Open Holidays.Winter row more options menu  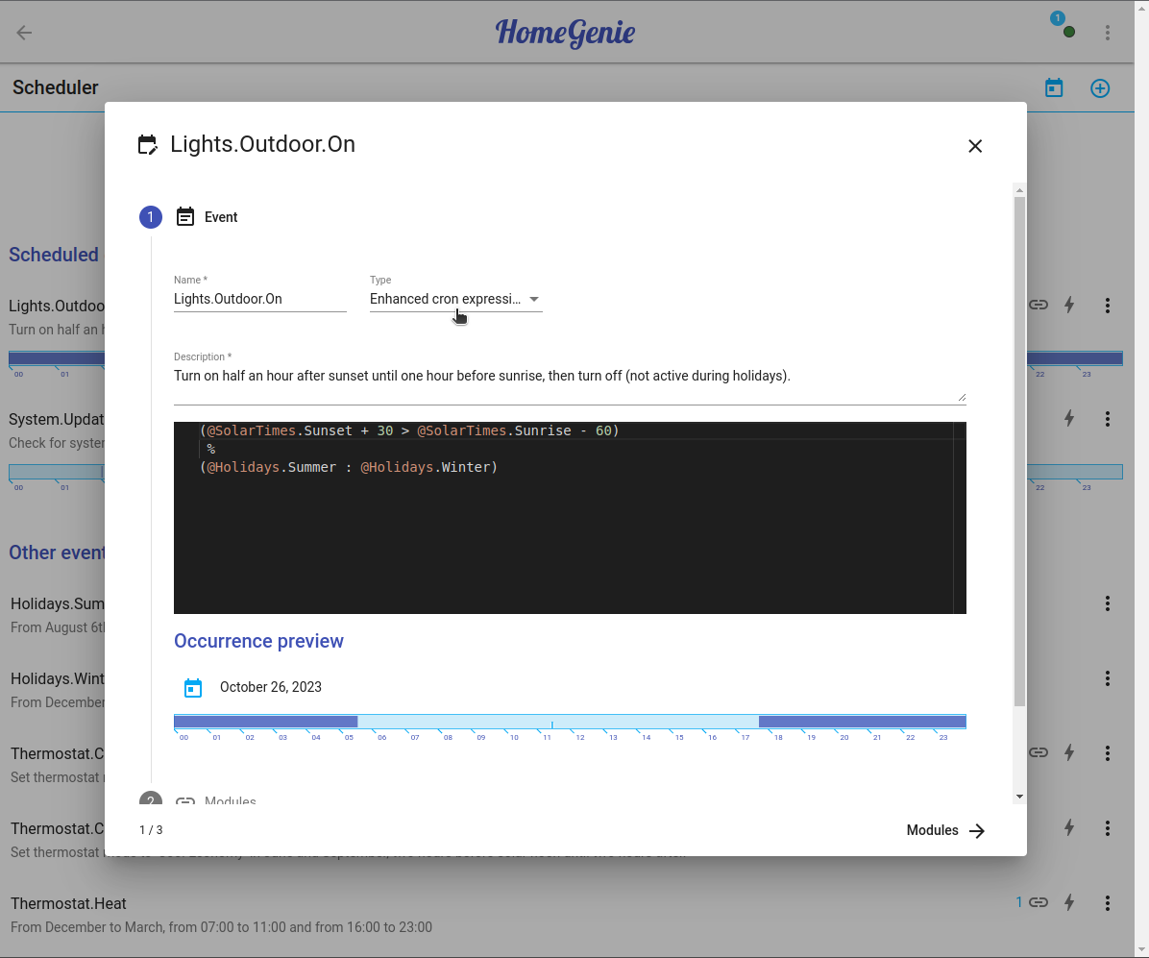(x=1108, y=678)
